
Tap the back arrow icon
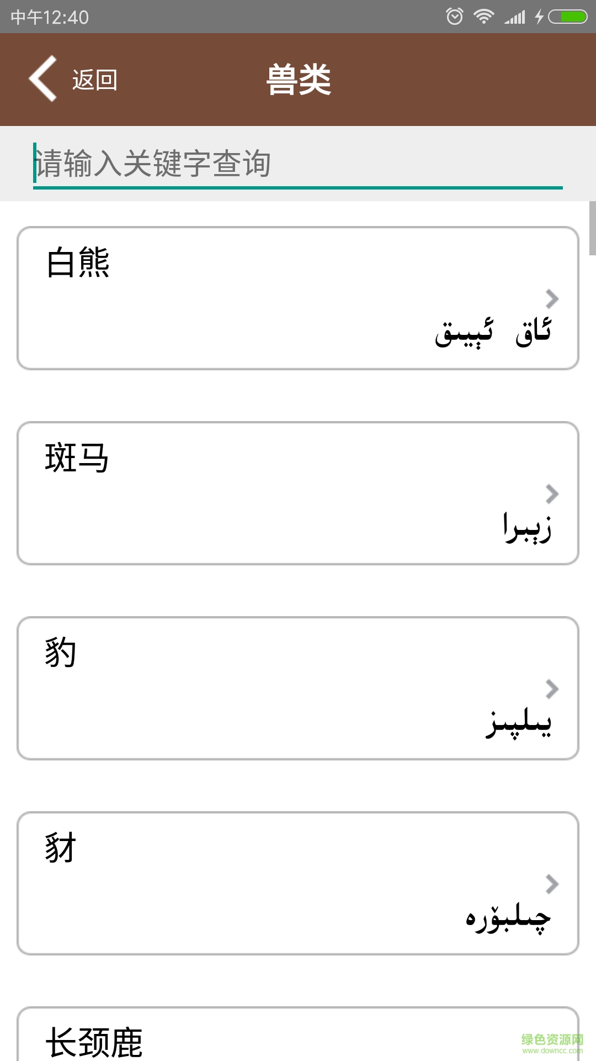[43, 79]
